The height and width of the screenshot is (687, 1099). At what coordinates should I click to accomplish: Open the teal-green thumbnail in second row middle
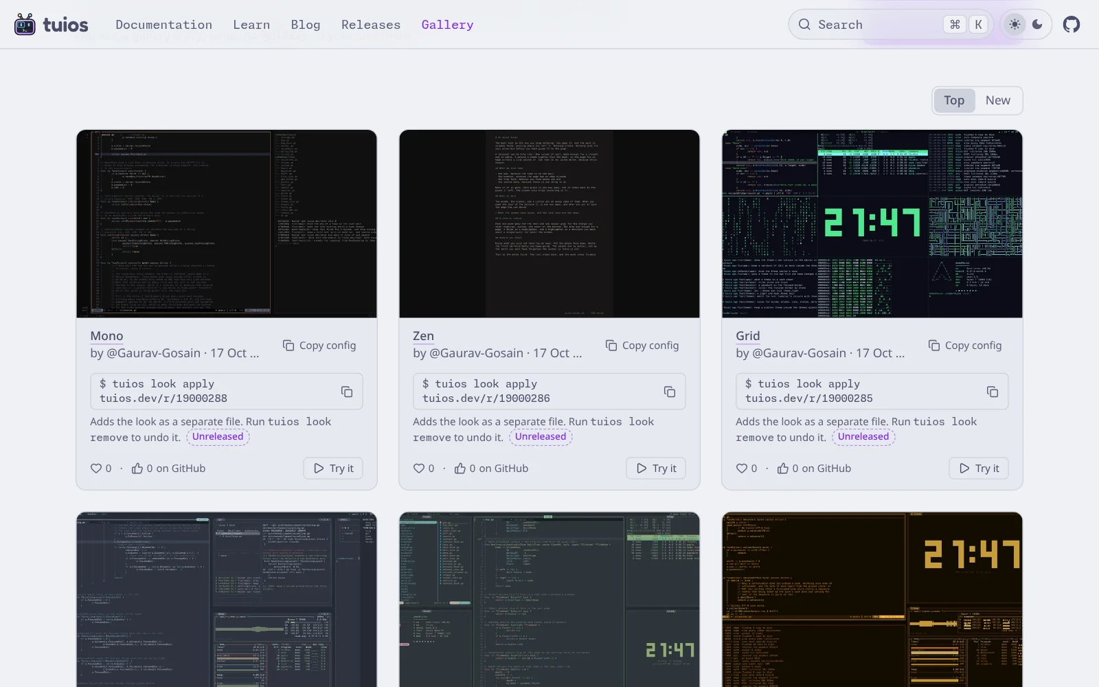point(549,599)
